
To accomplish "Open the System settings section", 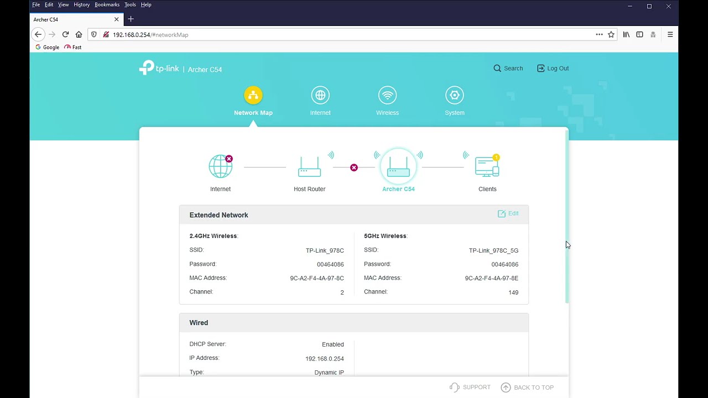I will [455, 101].
